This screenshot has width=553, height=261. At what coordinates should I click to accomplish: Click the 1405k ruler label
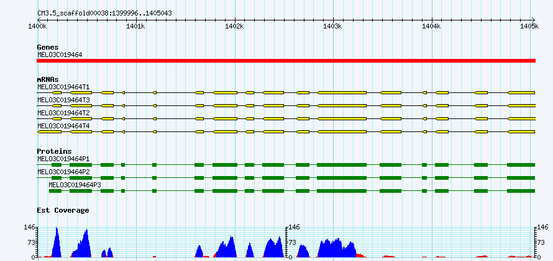pyautogui.click(x=530, y=27)
